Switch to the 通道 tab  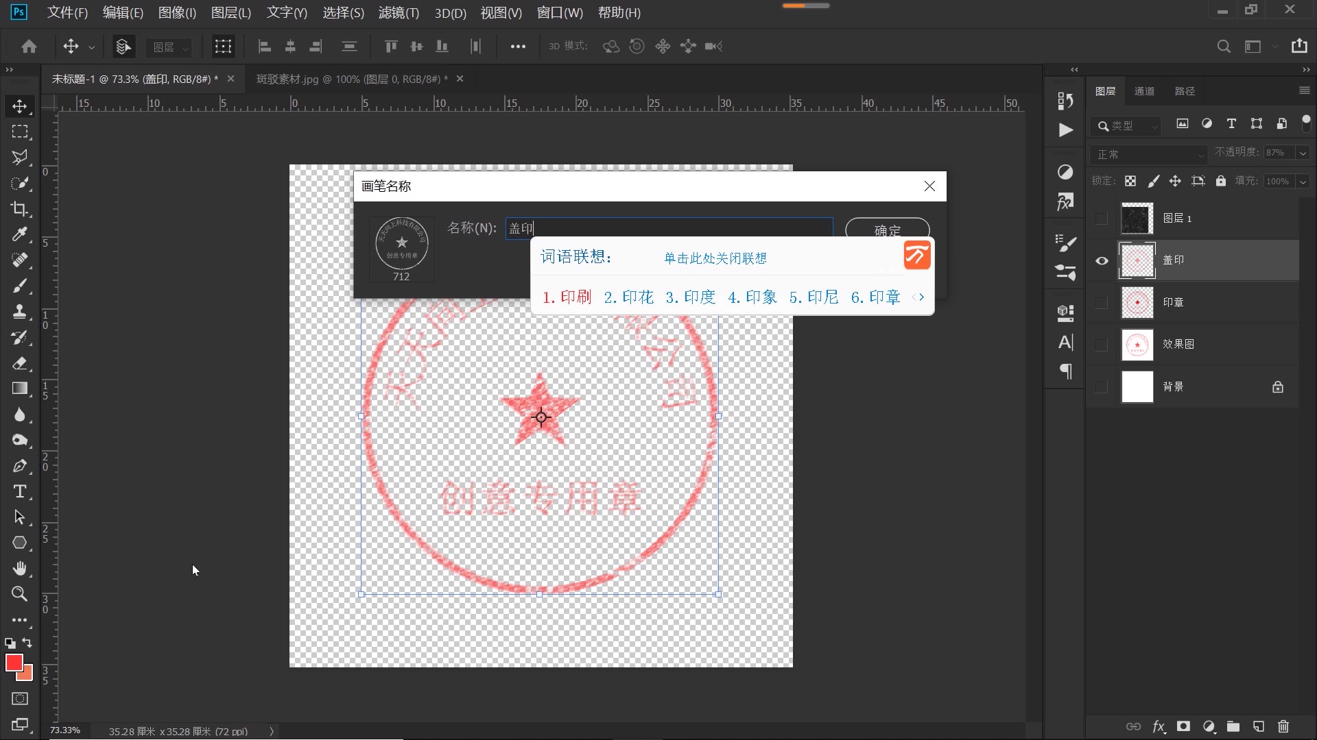click(1144, 90)
